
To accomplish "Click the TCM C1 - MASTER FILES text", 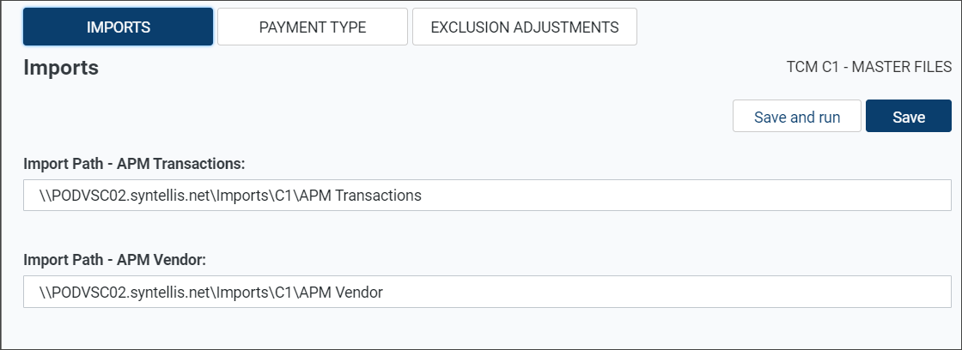I will 868,67.
